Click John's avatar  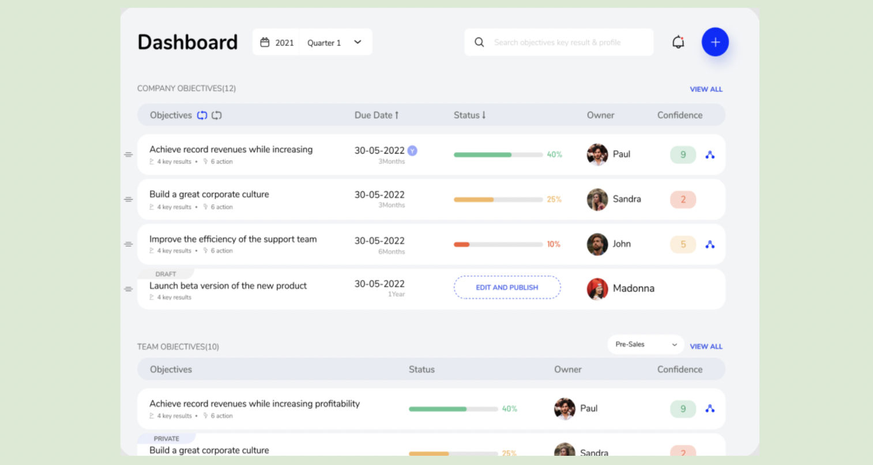point(597,245)
